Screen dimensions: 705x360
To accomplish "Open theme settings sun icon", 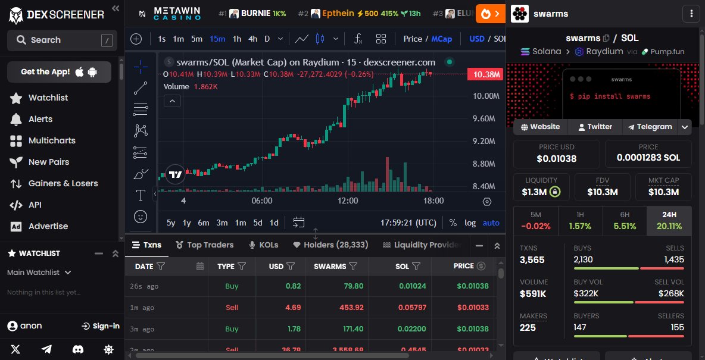I will (x=108, y=349).
